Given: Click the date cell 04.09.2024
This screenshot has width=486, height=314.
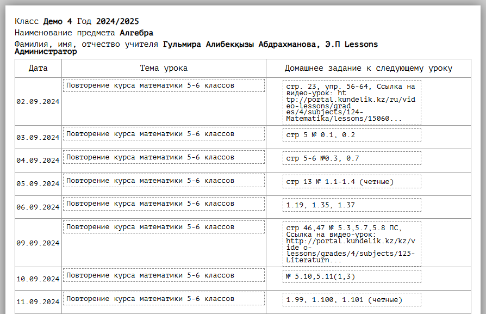Looking at the screenshot, I should (x=38, y=161).
